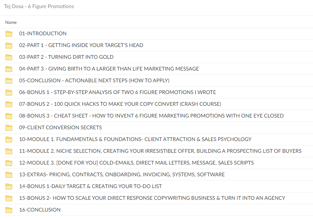313x220 pixels.
Task: Click the folder icon next to 16-CONCLUSION
Action: [9, 210]
